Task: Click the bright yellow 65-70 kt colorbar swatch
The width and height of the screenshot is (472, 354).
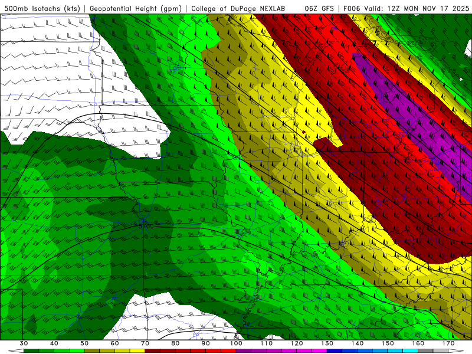Action: [x=137, y=351]
